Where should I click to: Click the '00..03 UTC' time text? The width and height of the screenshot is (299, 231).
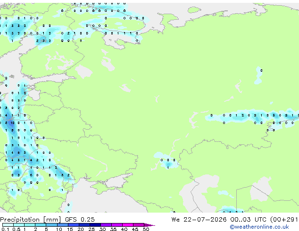pyautogui.click(x=248, y=219)
